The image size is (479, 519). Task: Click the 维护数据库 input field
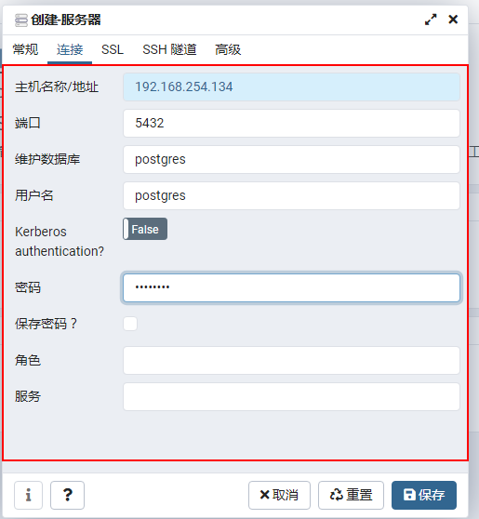(291, 160)
